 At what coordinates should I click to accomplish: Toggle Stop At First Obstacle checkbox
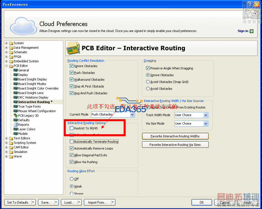(71, 86)
